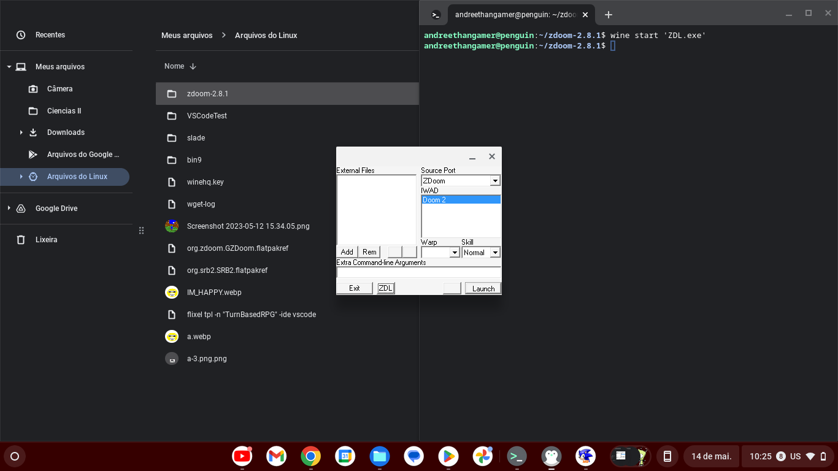Open the Warp dropdown in ZDL

pyautogui.click(x=455, y=253)
